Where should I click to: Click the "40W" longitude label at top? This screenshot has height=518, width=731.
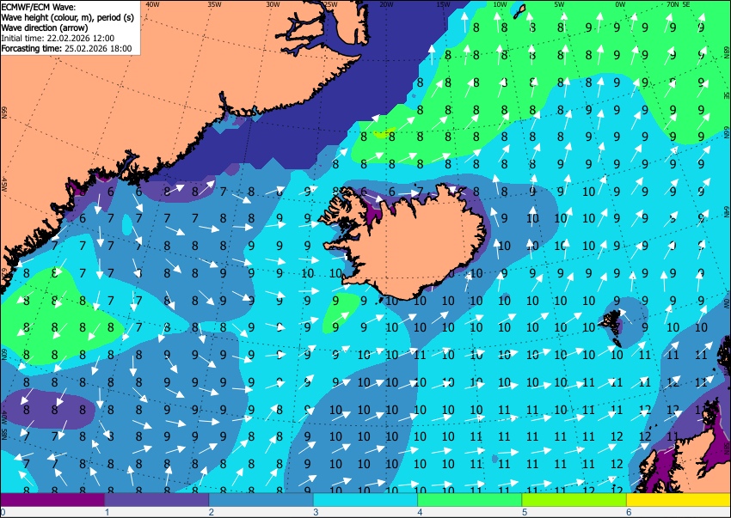(x=152, y=4)
